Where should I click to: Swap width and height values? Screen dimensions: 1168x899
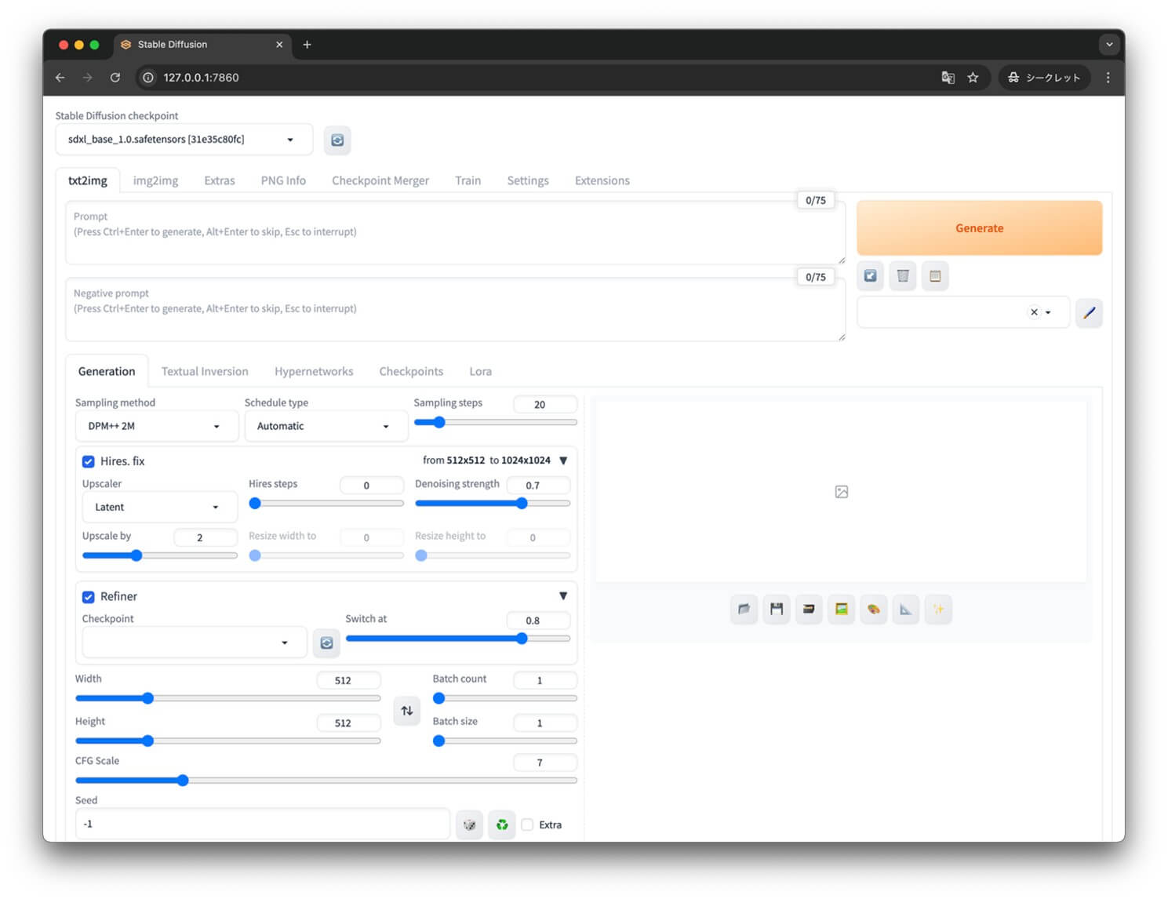406,711
